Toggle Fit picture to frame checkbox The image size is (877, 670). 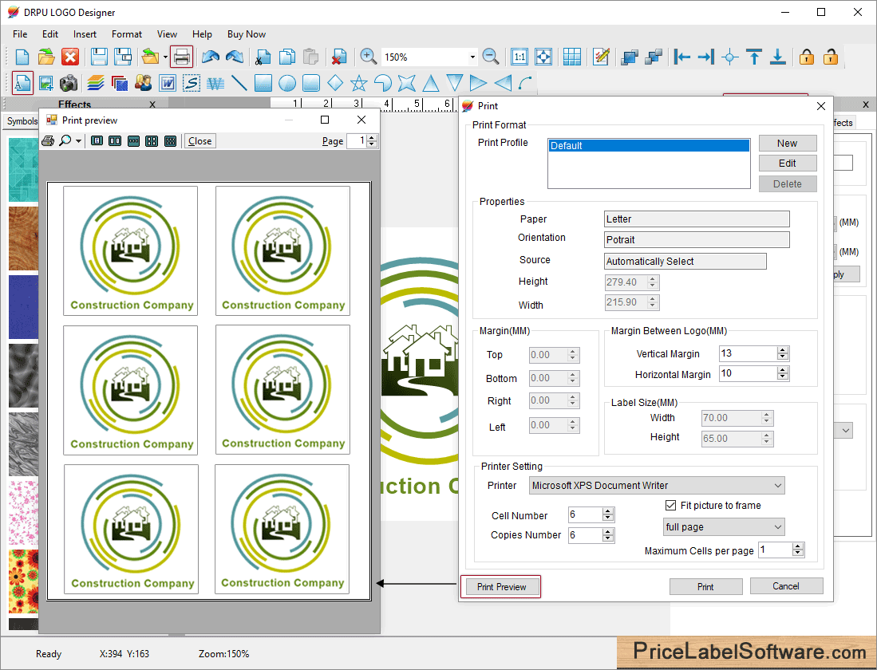click(x=670, y=506)
